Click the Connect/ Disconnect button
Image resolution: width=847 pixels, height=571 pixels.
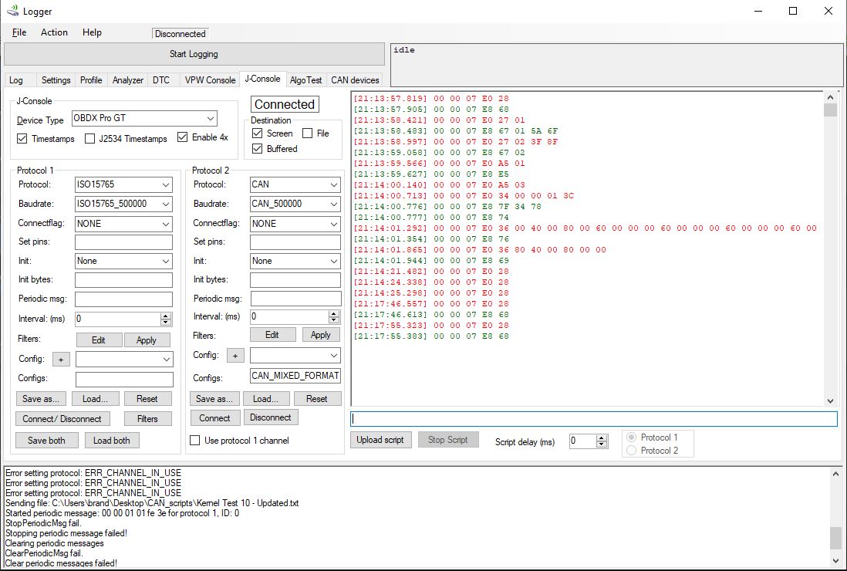62,419
